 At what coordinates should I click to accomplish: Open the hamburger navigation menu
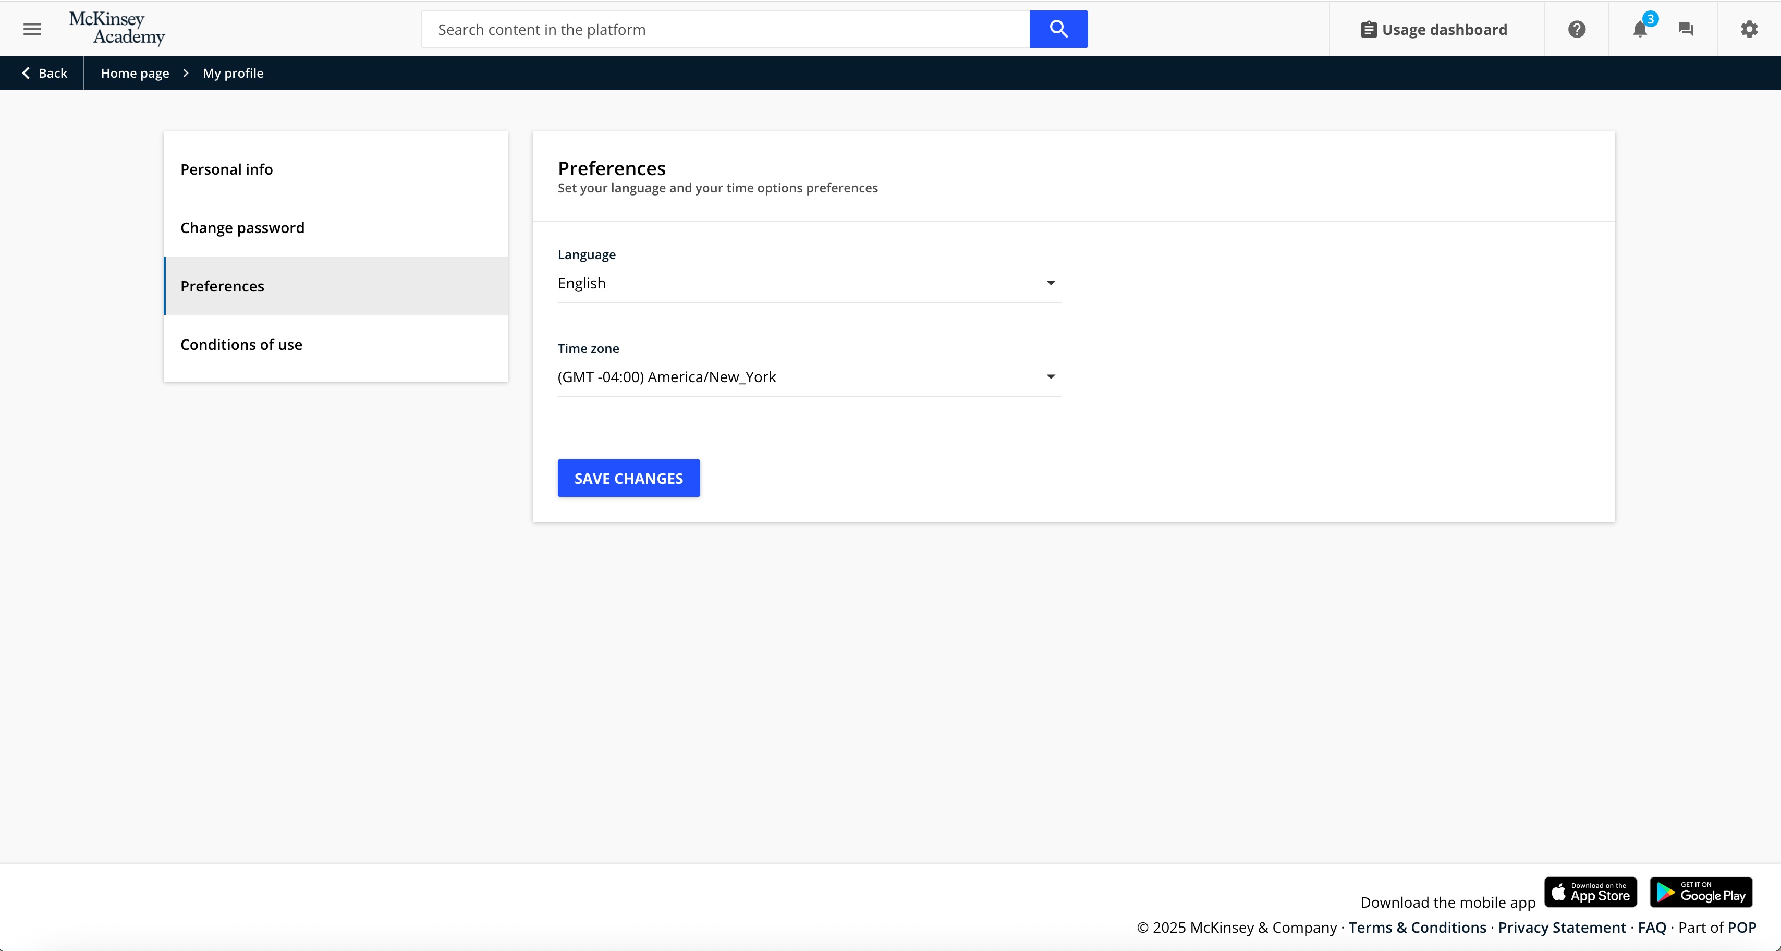[x=32, y=29]
